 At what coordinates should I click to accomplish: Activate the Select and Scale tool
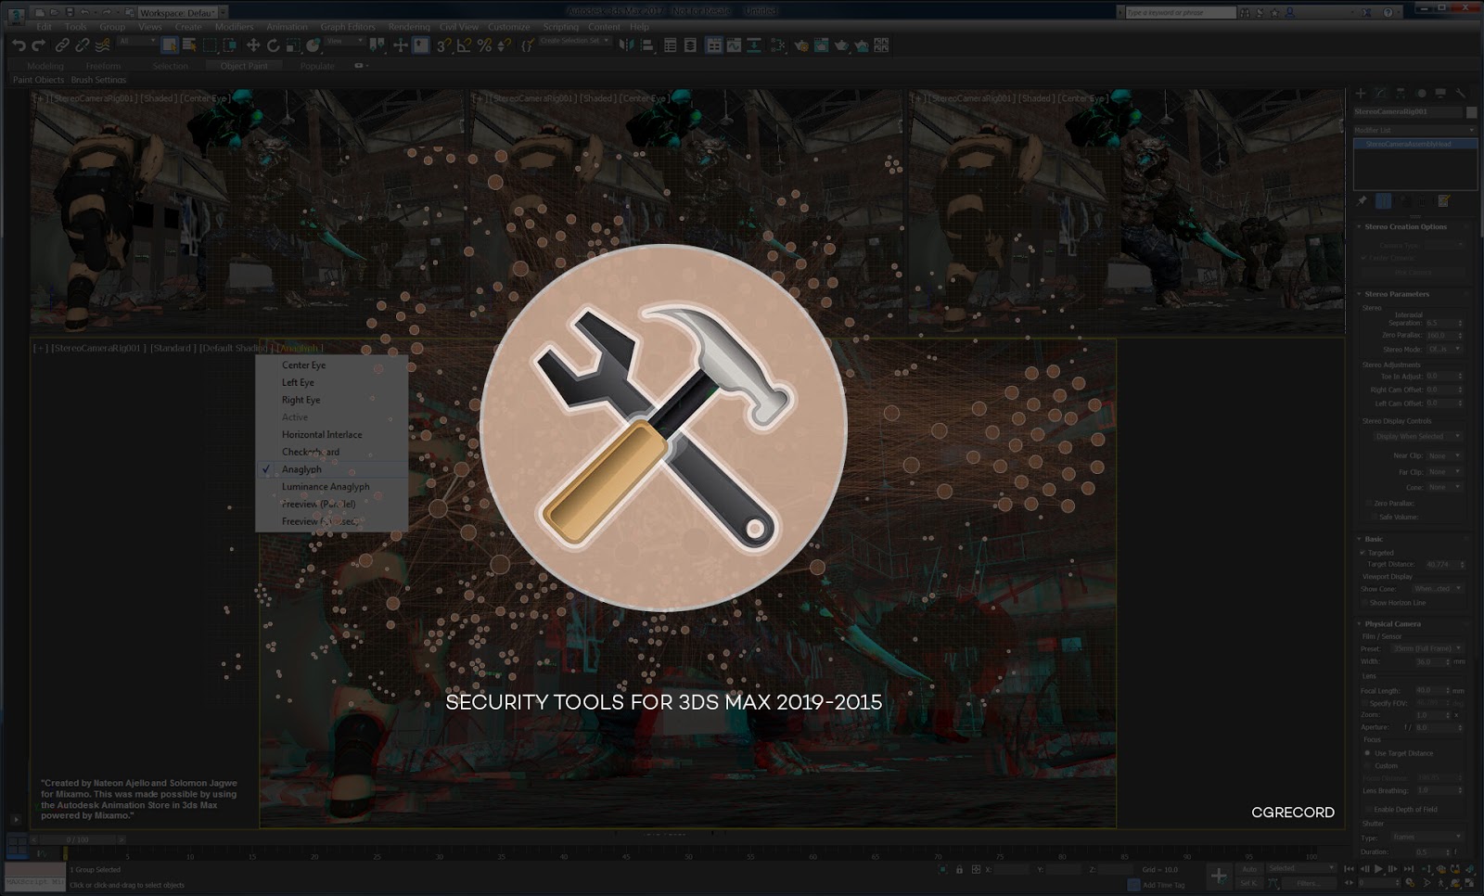point(293,45)
